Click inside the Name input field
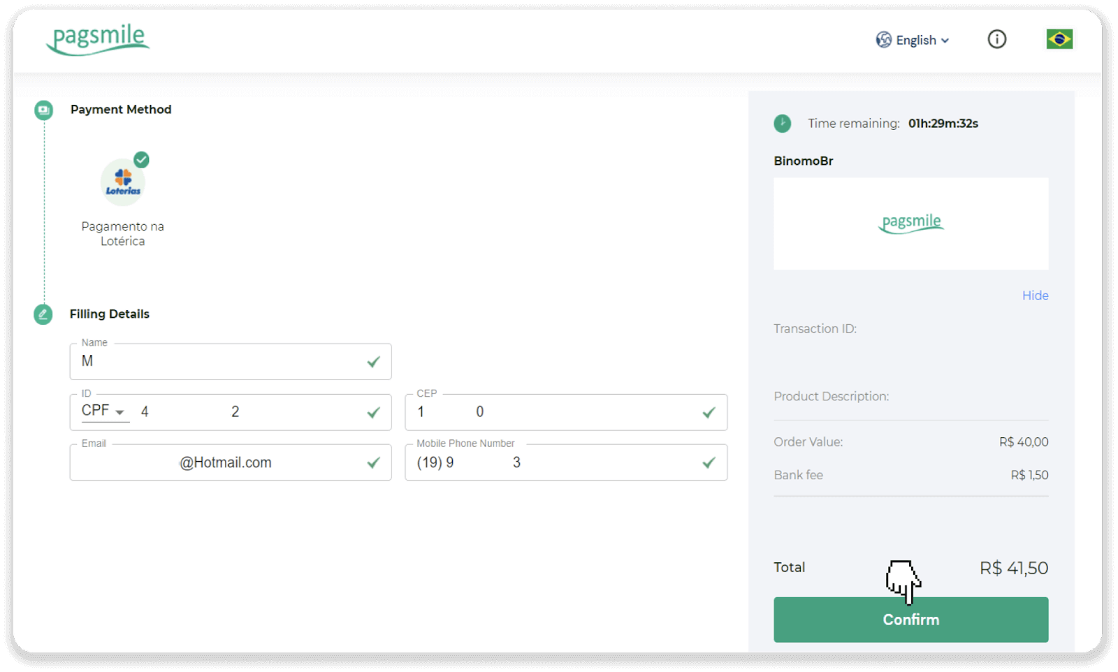The width and height of the screenshot is (1118, 672). point(231,361)
